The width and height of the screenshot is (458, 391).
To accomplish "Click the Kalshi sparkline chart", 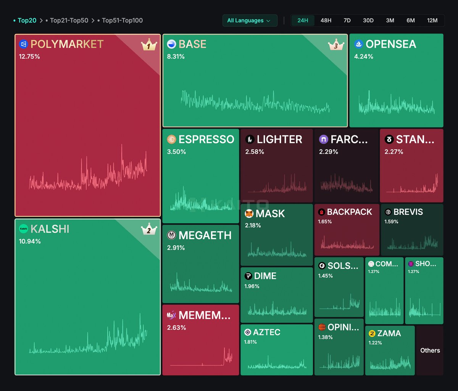I will 88,334.
